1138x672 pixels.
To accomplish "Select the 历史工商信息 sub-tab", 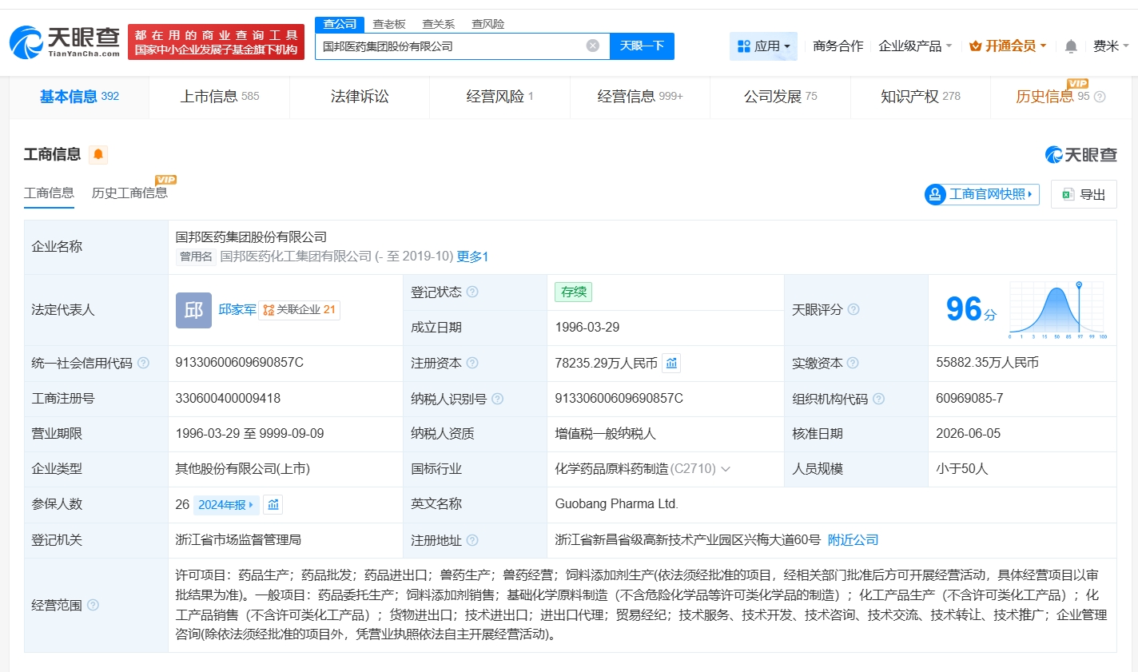I will [x=129, y=193].
